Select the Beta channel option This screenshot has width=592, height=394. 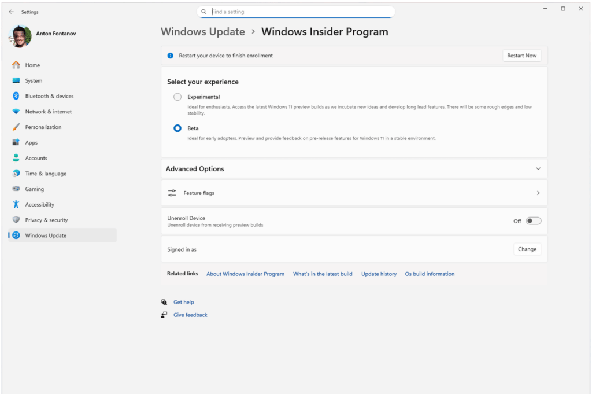tap(177, 128)
